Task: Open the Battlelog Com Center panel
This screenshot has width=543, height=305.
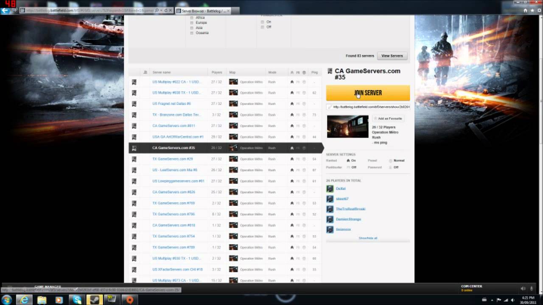Action: (472, 288)
